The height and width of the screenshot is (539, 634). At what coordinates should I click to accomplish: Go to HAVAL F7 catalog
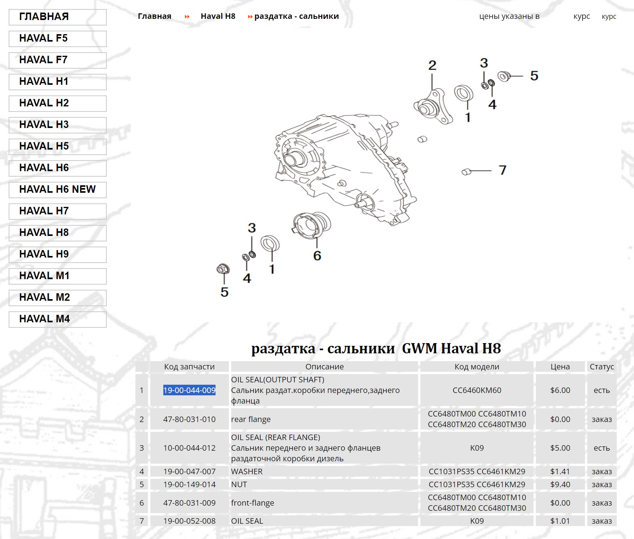pyautogui.click(x=58, y=60)
